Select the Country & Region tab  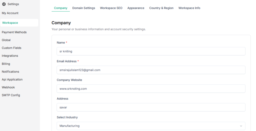(x=161, y=8)
